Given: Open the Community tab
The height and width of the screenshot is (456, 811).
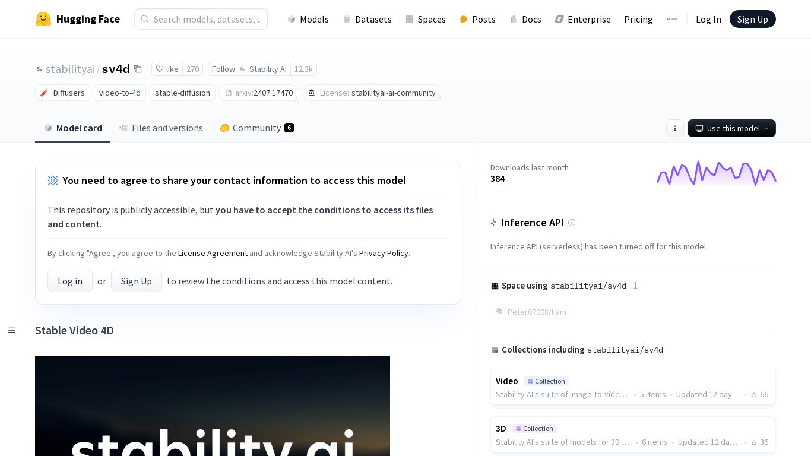Looking at the screenshot, I should point(256,128).
